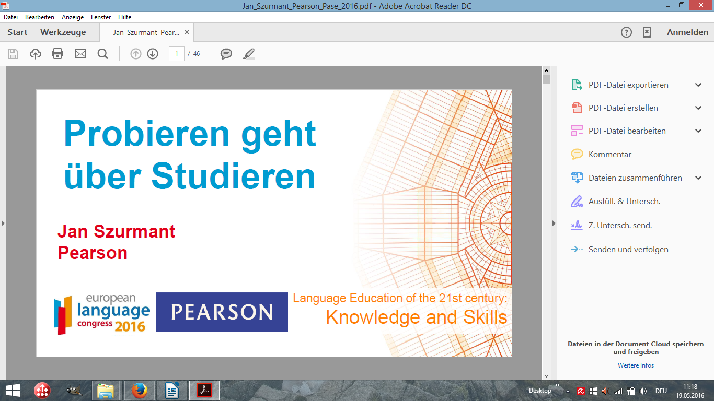Click the vertical scrollbar thumb
This screenshot has width=714, height=401.
(x=547, y=80)
